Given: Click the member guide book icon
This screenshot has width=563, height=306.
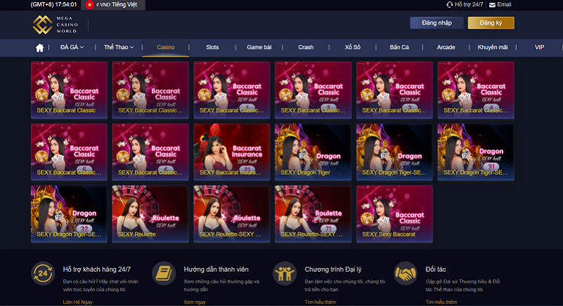Looking at the screenshot, I should click(x=164, y=273).
